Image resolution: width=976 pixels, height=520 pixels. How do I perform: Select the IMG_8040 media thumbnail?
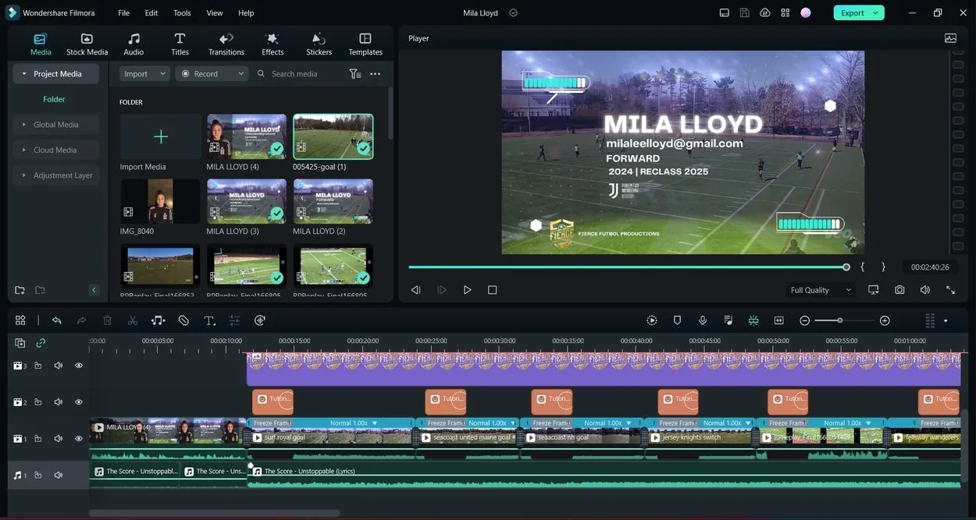(160, 201)
